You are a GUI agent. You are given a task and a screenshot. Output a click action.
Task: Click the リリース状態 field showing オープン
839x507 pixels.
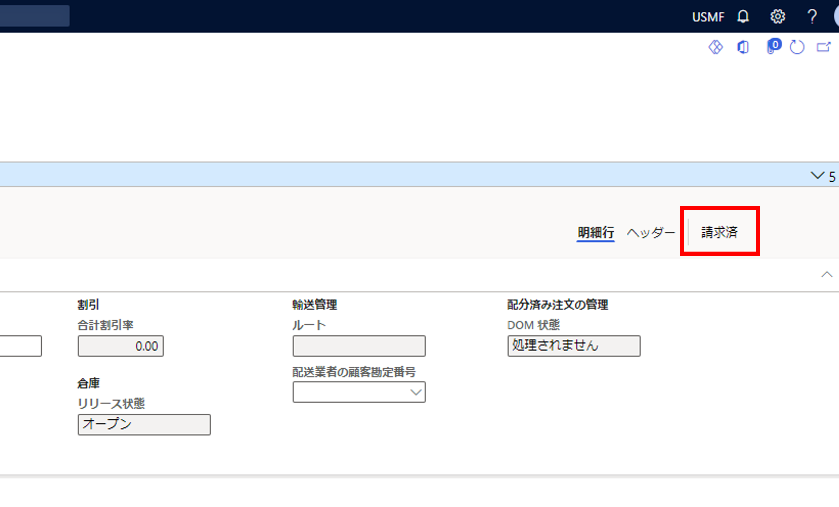click(x=144, y=425)
